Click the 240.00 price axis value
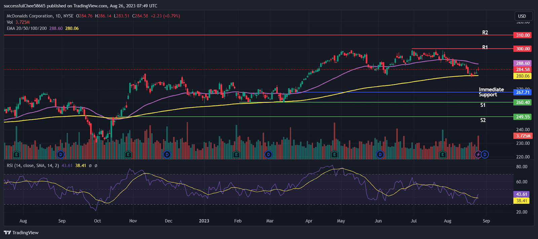The width and height of the screenshot is (538, 239). coord(523,129)
